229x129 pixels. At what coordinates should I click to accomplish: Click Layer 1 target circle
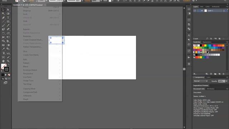(224, 11)
